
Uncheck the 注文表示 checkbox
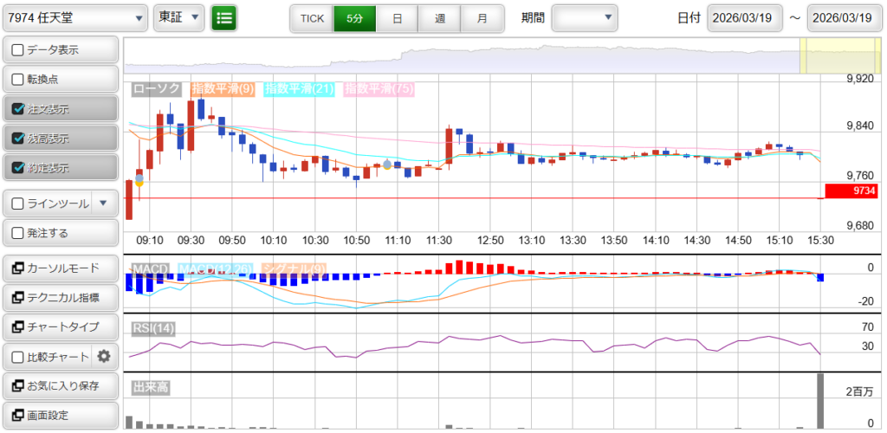tap(18, 109)
